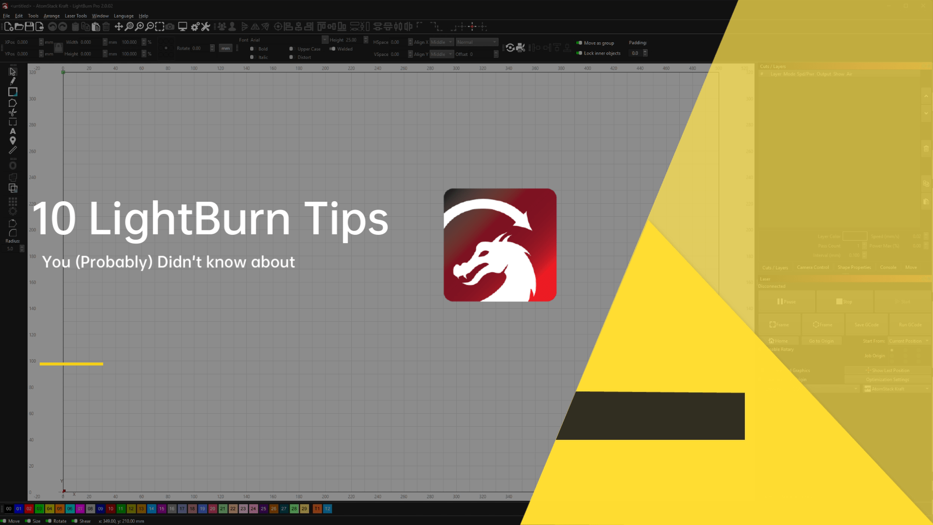Pick the T1 tool layer swatch
This screenshot has height=525, width=933.
(x=317, y=509)
